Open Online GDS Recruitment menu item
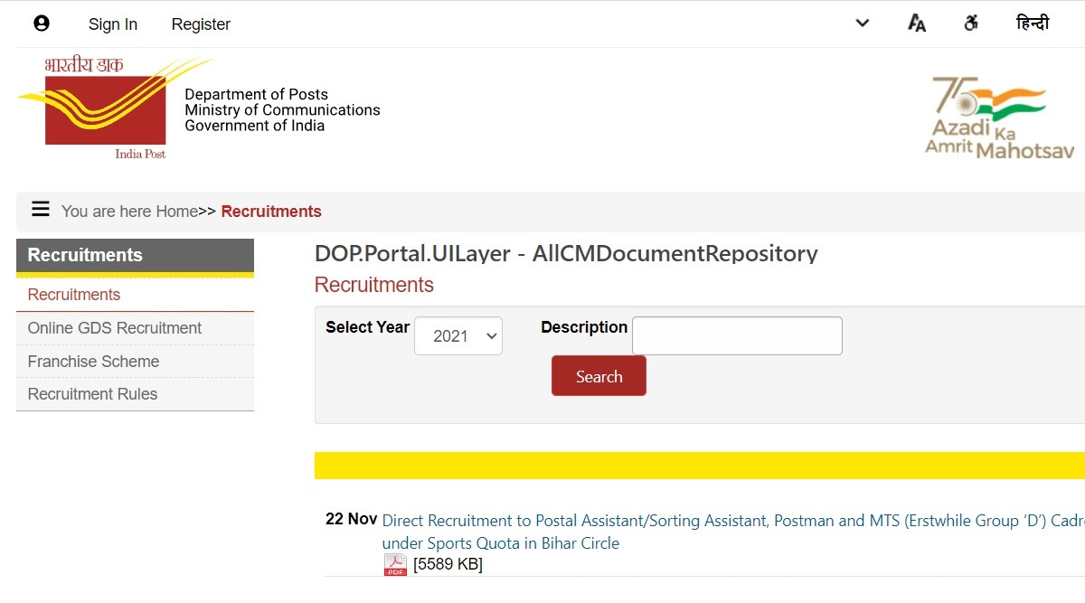Screen dimensions: 1085x603 point(115,328)
